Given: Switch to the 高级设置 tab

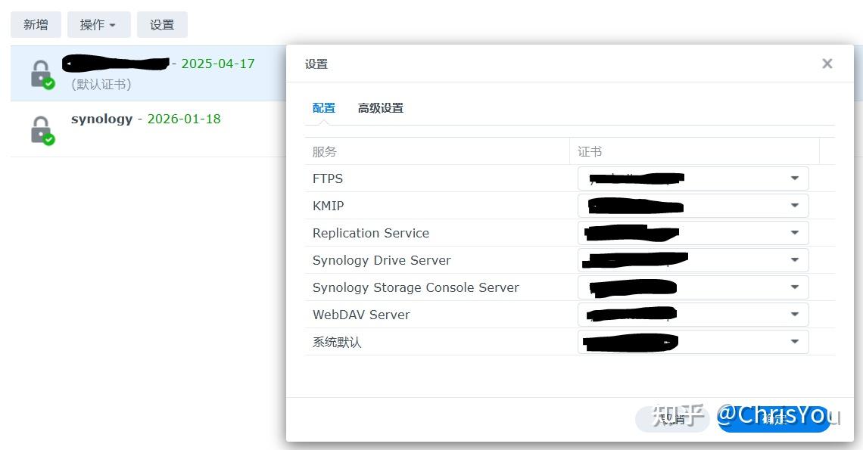Looking at the screenshot, I should (x=381, y=107).
